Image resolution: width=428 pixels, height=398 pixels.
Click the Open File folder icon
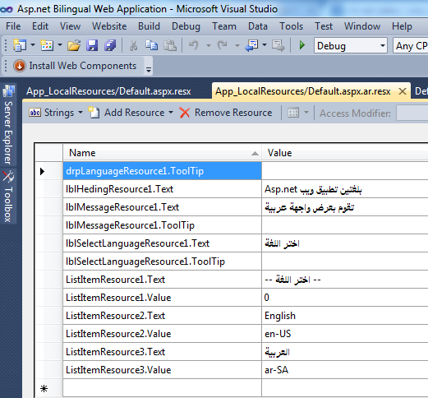click(74, 45)
